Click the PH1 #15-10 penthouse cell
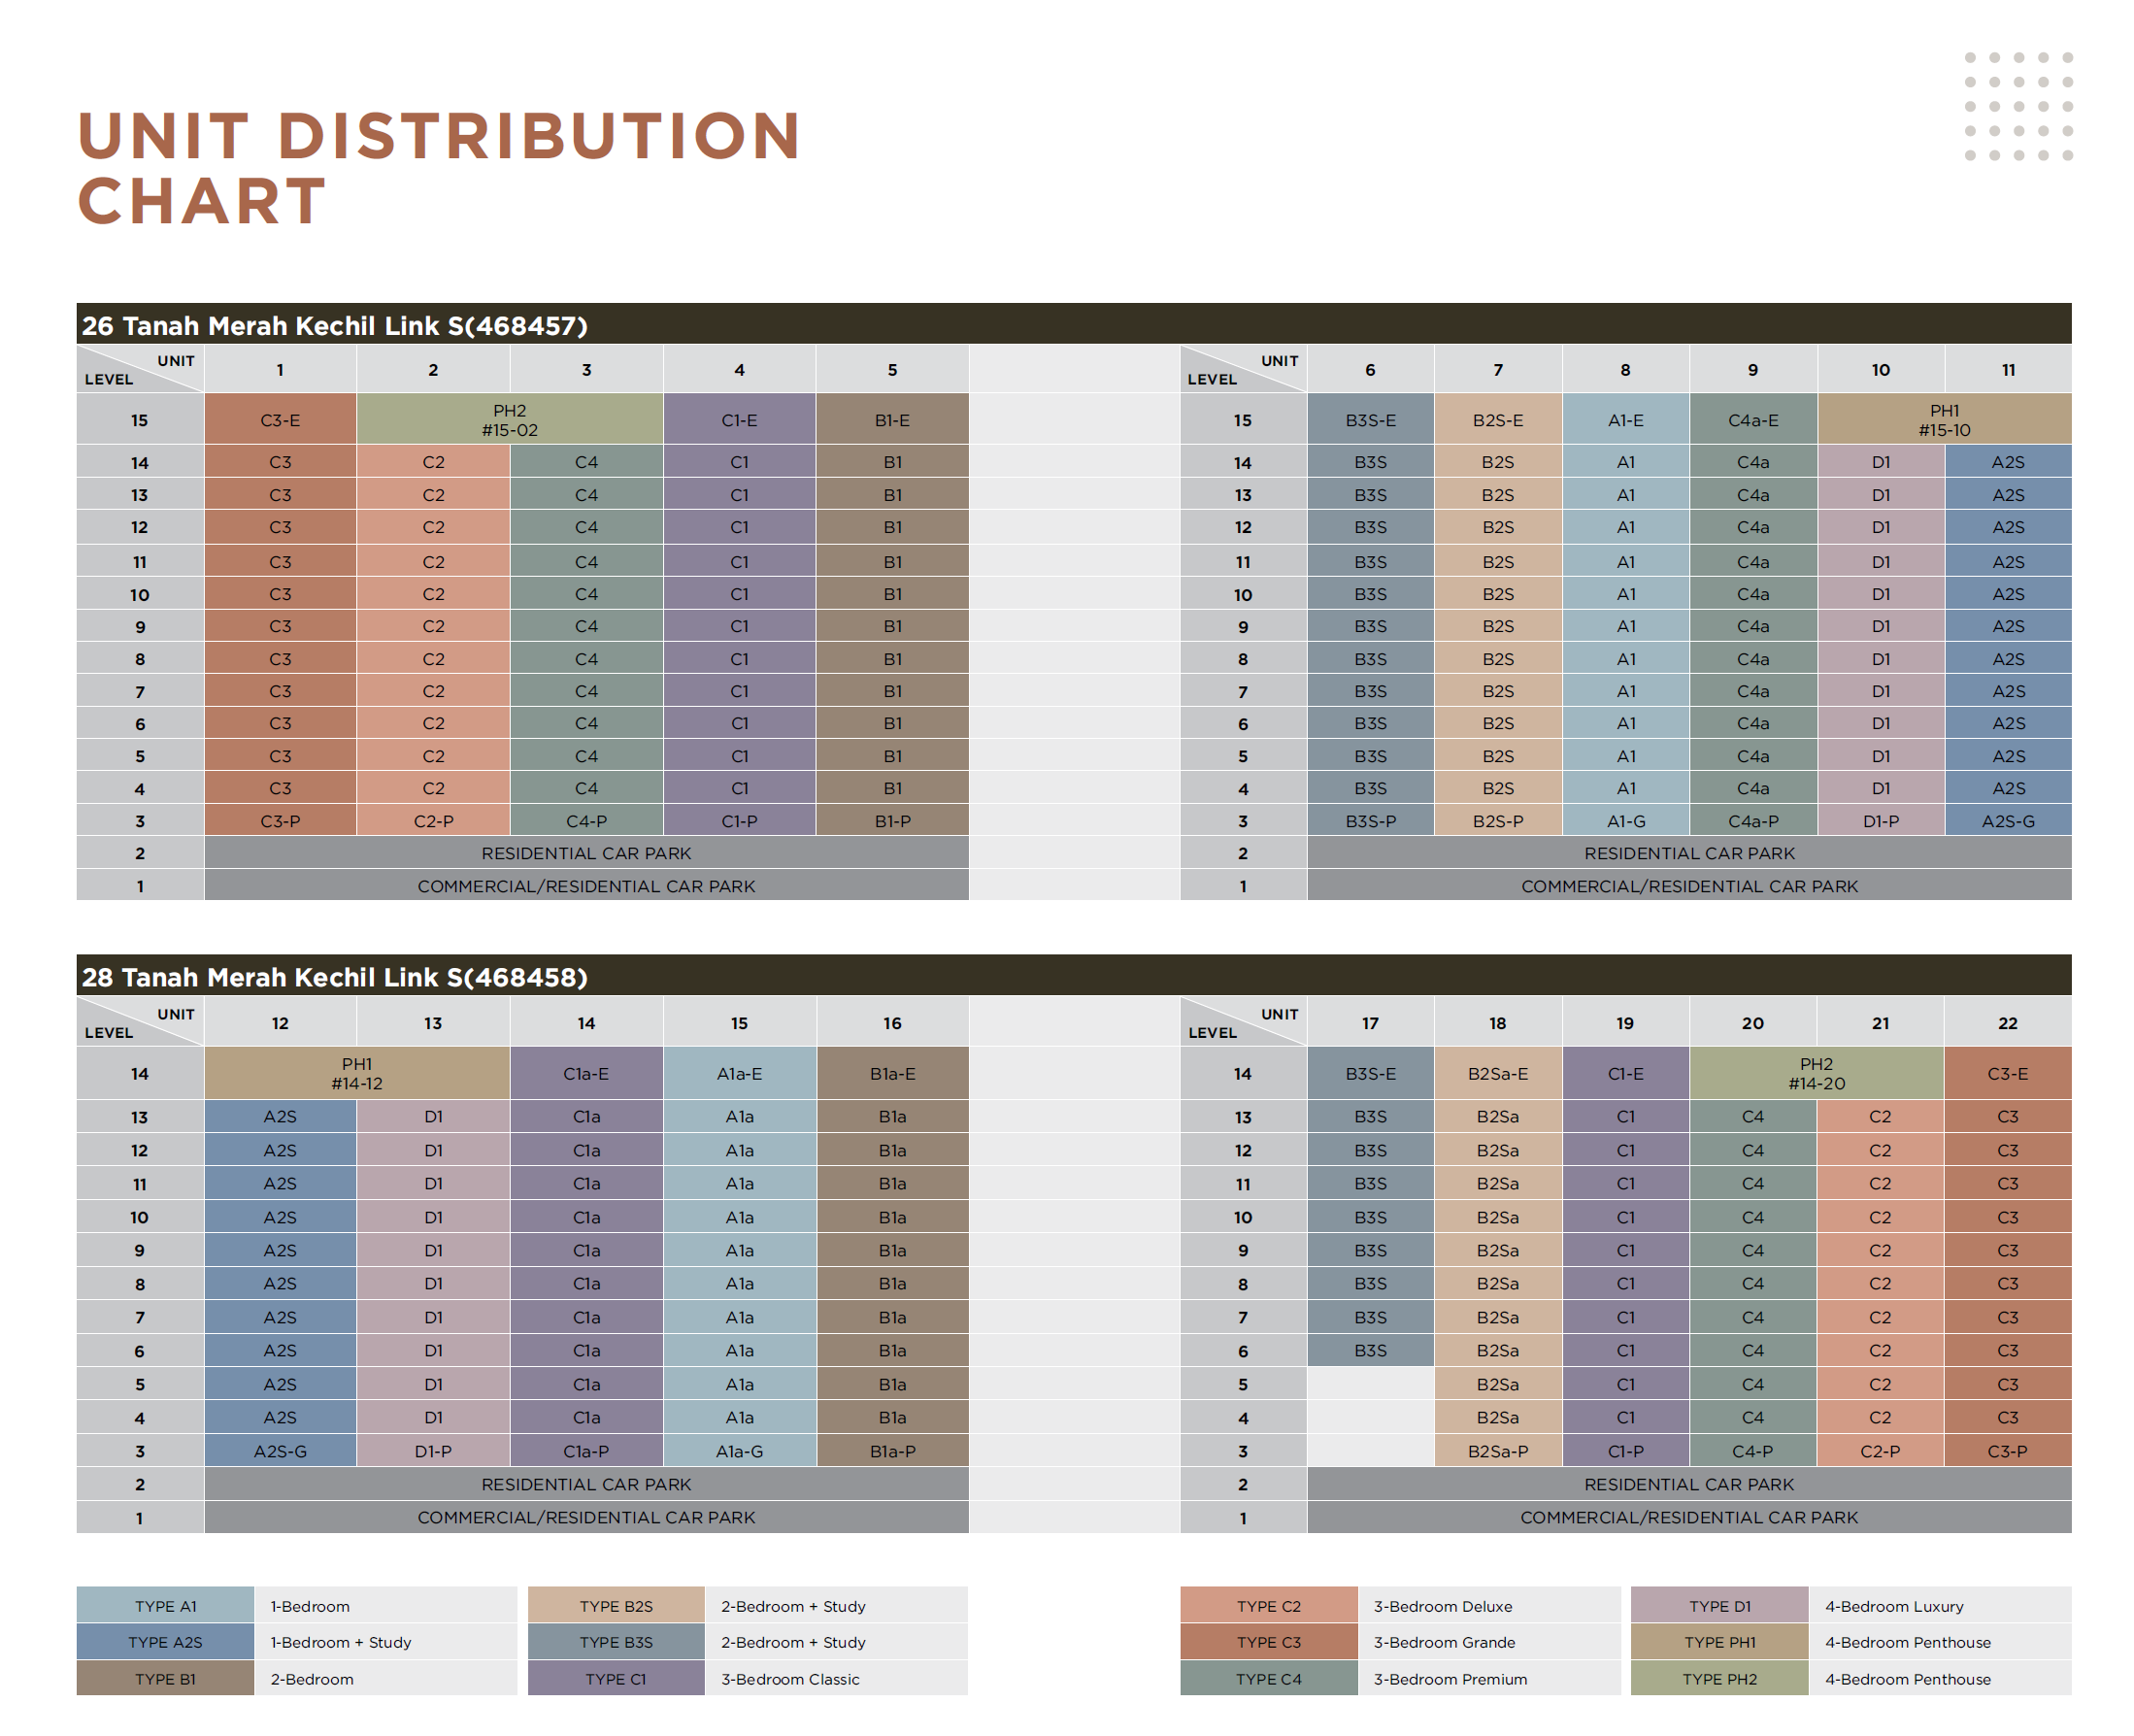2134x1736 pixels. point(1943,420)
